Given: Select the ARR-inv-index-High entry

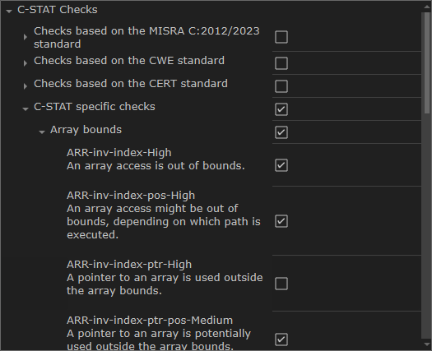Looking at the screenshot, I should pos(156,159).
